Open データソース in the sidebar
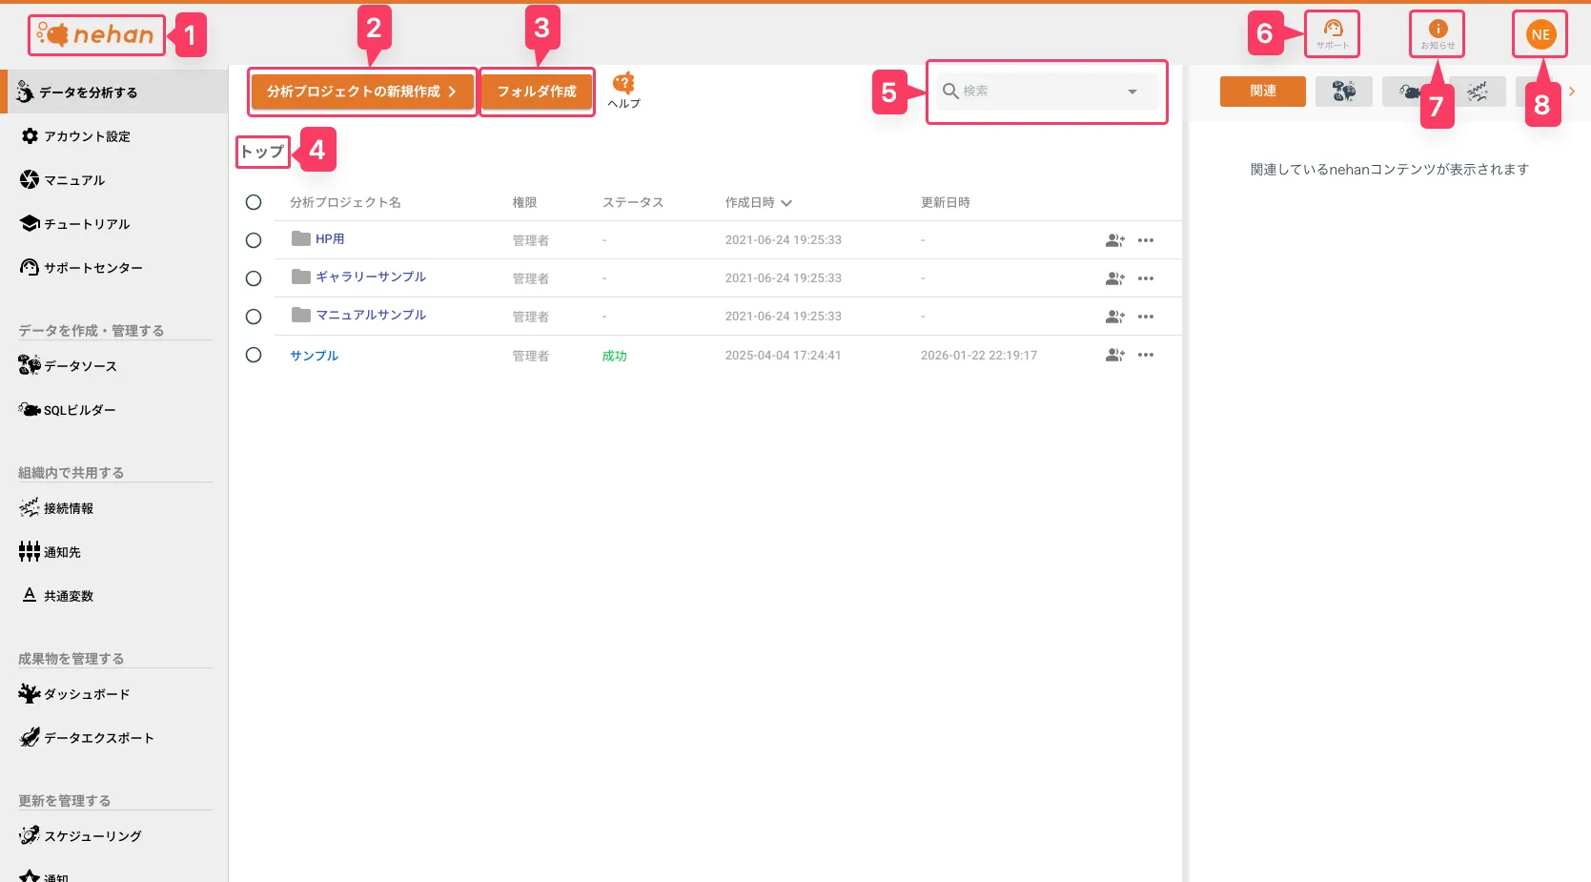 pyautogui.click(x=80, y=366)
